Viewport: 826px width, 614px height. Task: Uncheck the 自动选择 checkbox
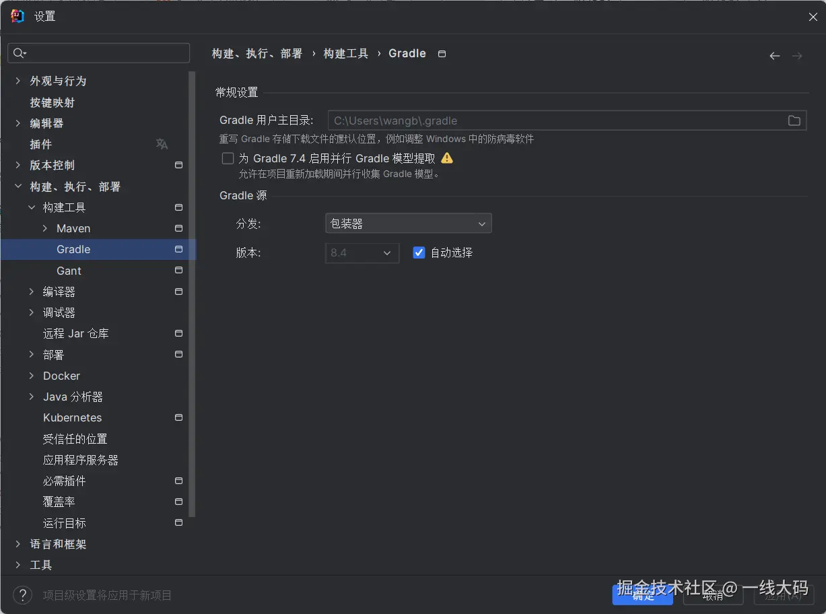(x=419, y=252)
